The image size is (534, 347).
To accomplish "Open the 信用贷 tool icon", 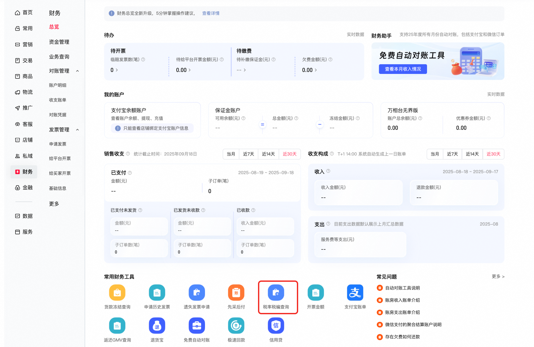I will (276, 326).
